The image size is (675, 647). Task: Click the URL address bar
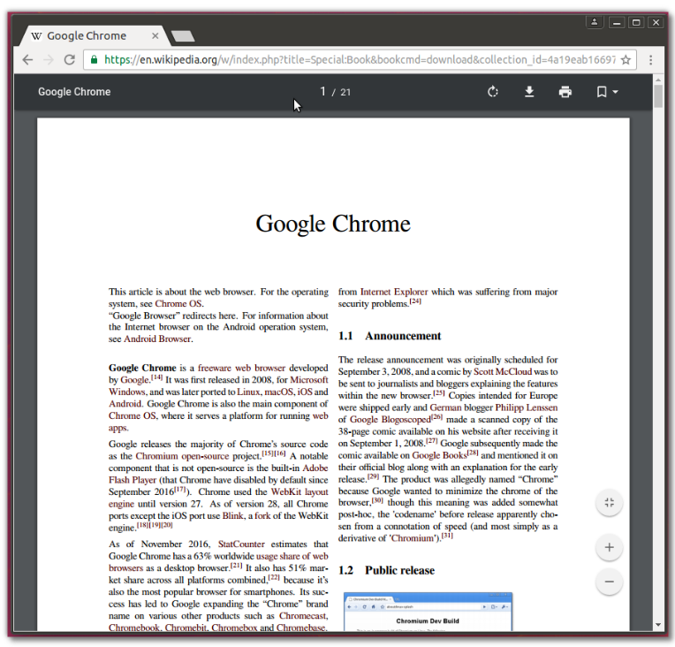pos(360,59)
